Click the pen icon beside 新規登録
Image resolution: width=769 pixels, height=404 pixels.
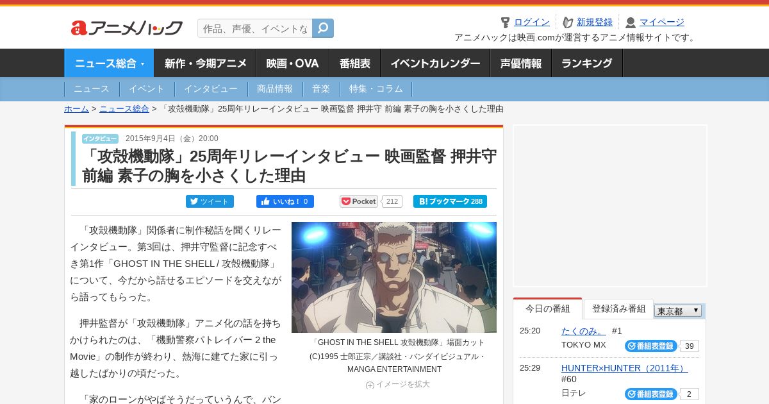[x=568, y=22]
